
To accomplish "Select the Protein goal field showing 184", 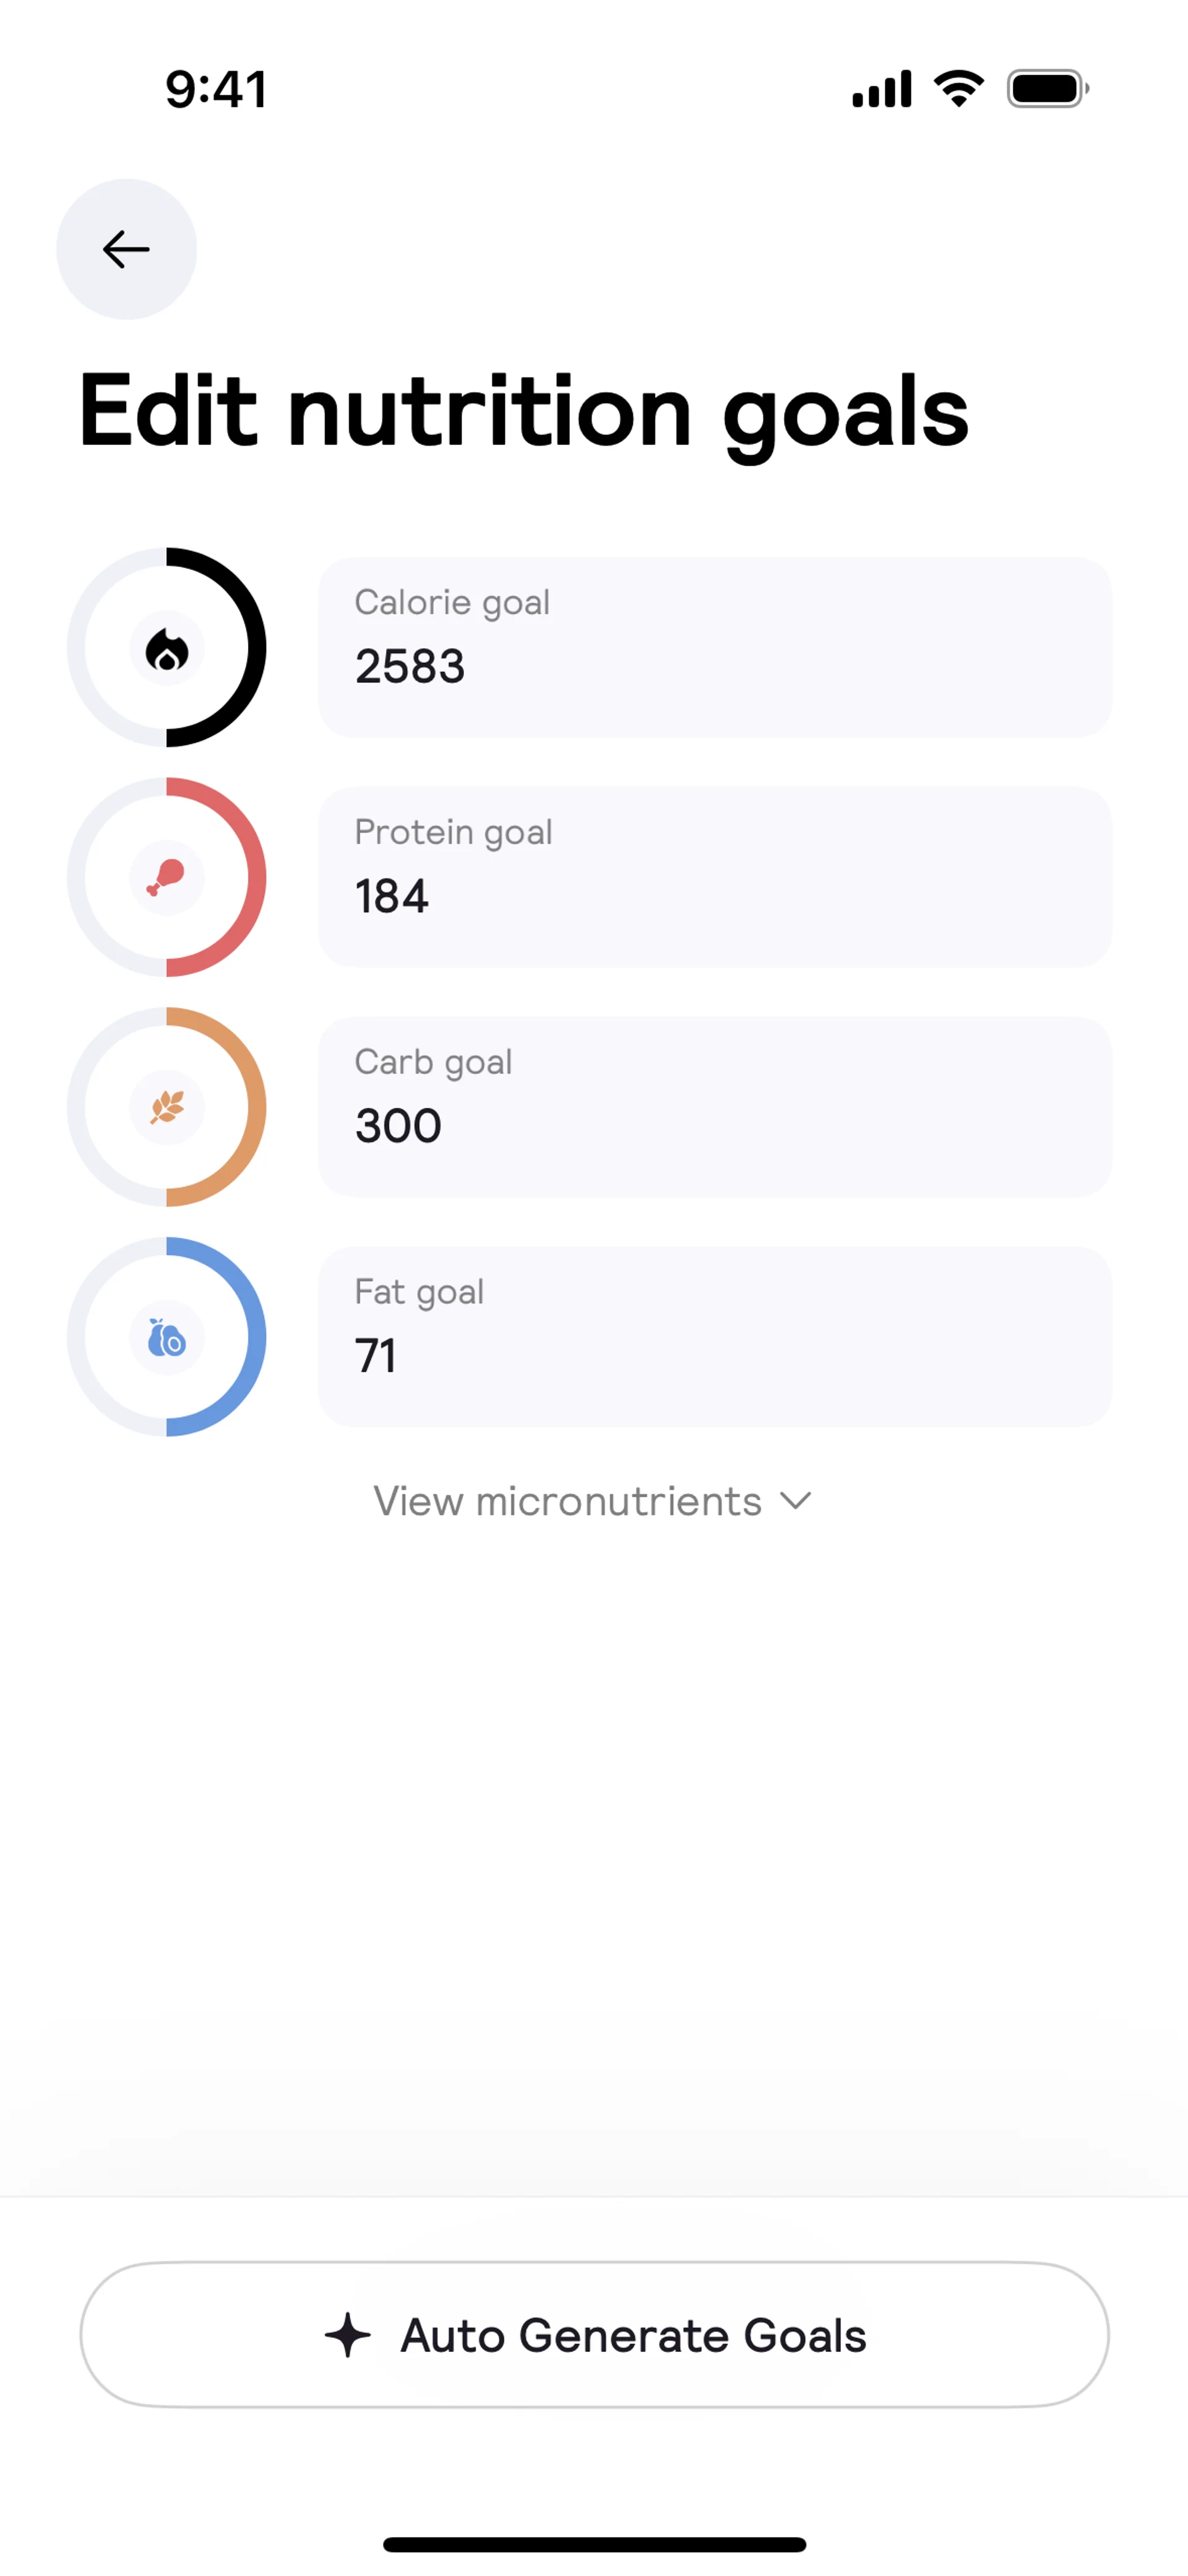I will (x=714, y=877).
